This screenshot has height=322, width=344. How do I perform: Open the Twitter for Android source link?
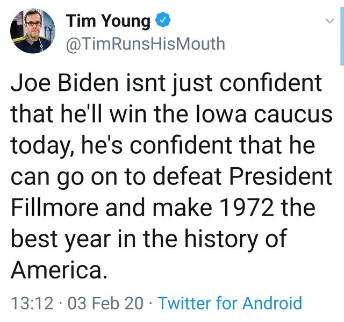tap(230, 303)
